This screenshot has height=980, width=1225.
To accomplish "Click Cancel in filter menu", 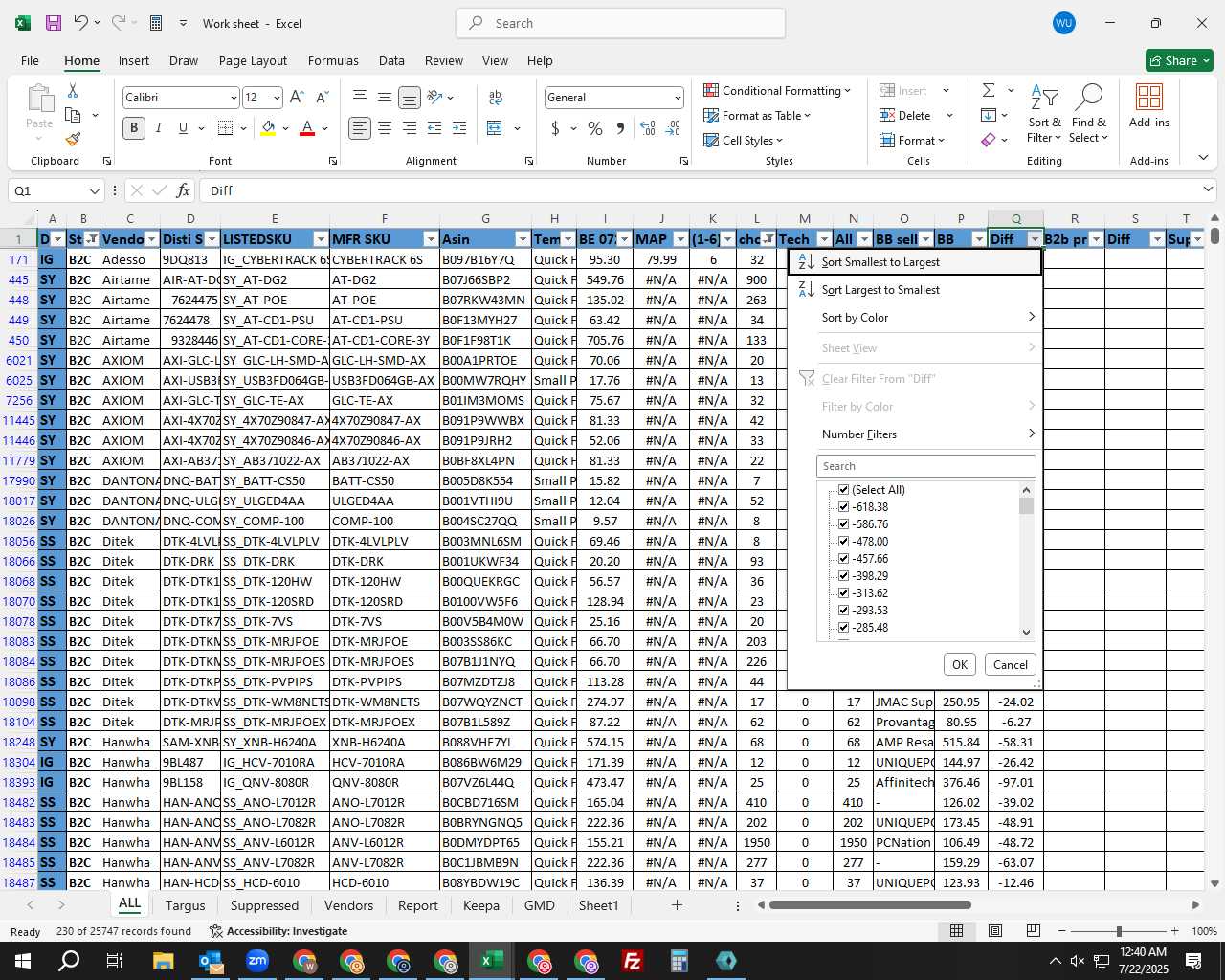I will 1011,664.
